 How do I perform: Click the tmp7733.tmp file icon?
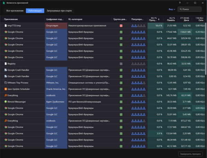(x=6, y=26)
